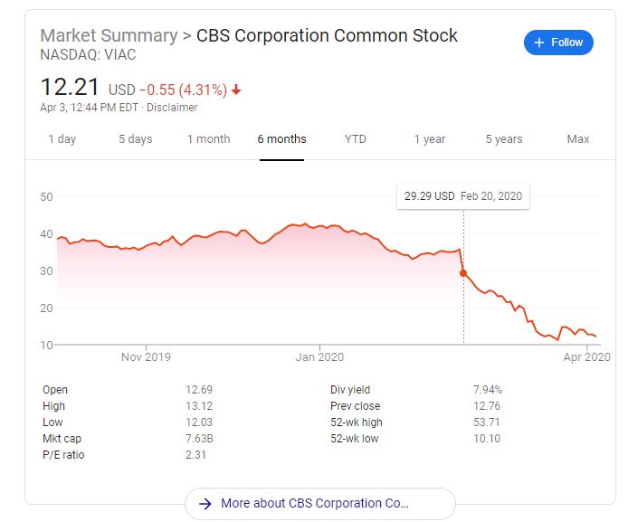Click the red down arrow price indicator
628x522 pixels.
[237, 90]
